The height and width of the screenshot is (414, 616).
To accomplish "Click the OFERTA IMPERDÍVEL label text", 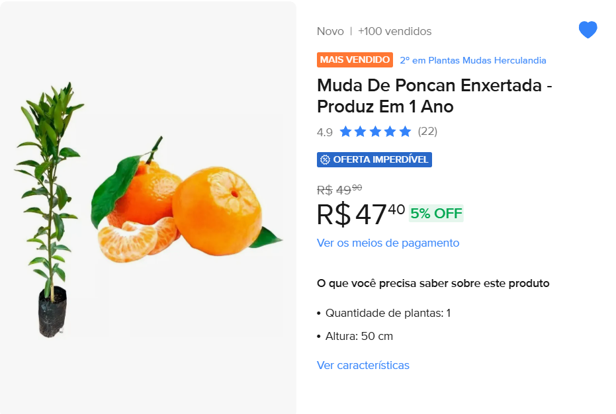I will click(380, 159).
